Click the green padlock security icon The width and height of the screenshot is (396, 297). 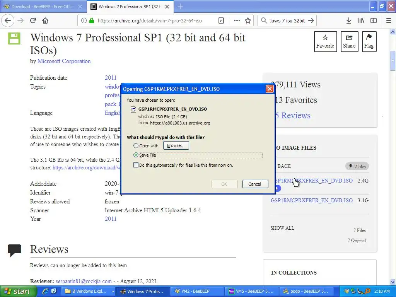[x=91, y=21]
